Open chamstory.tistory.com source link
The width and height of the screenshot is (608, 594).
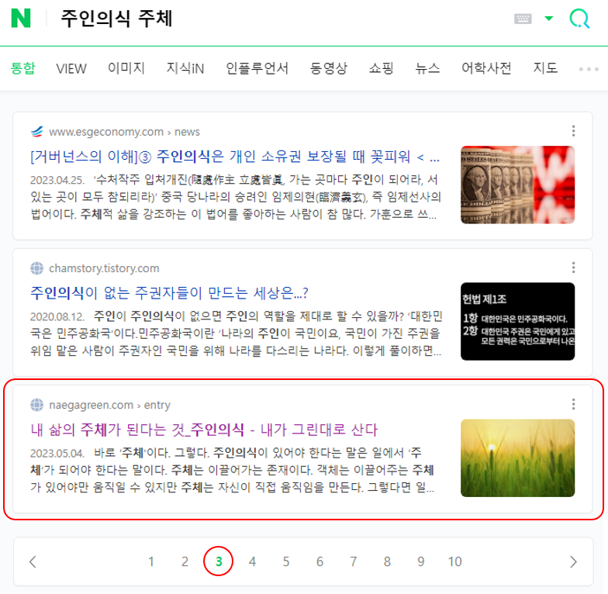coord(104,268)
